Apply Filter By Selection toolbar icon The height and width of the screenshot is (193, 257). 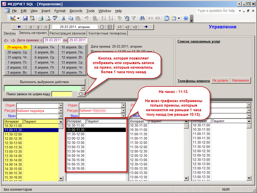[119, 18]
